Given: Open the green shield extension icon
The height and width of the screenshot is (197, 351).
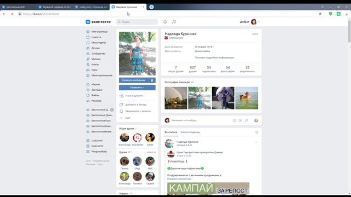Looking at the screenshot, I should [331, 14].
